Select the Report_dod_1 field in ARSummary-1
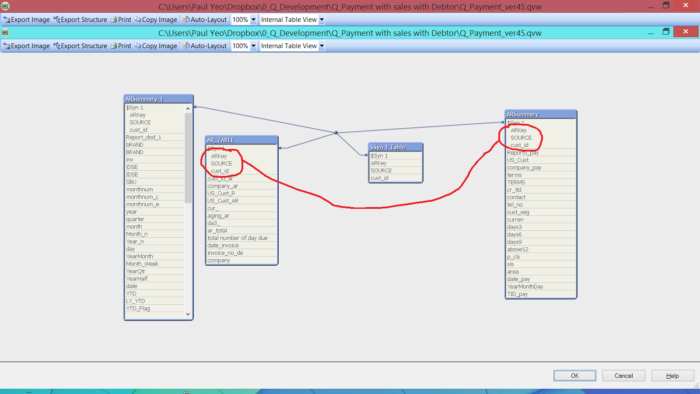Viewport: 700px width, 394px height. (154, 137)
